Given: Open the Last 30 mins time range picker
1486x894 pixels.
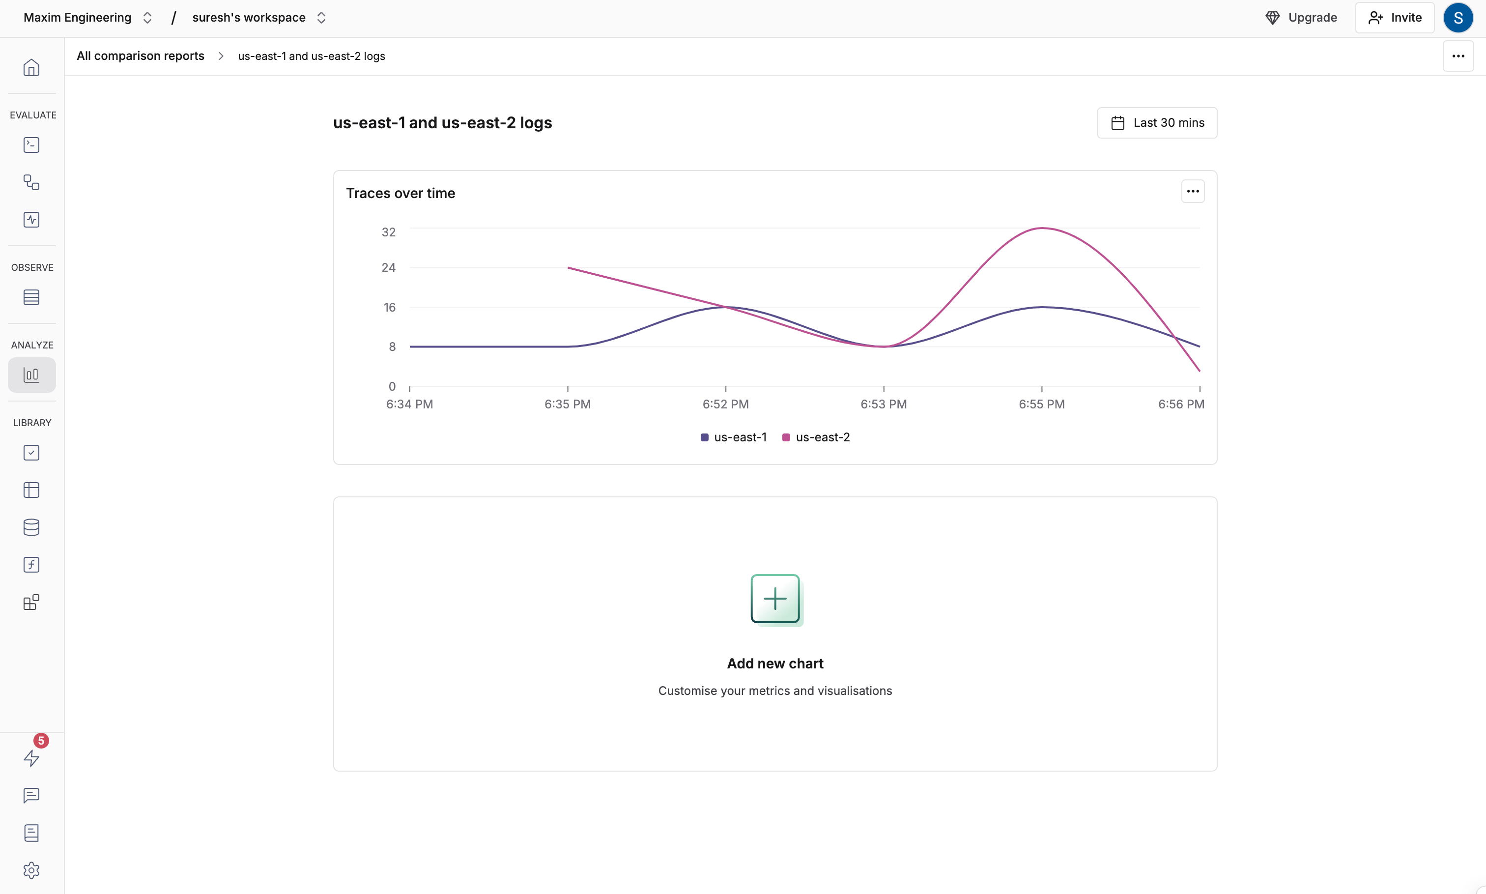Looking at the screenshot, I should tap(1156, 122).
